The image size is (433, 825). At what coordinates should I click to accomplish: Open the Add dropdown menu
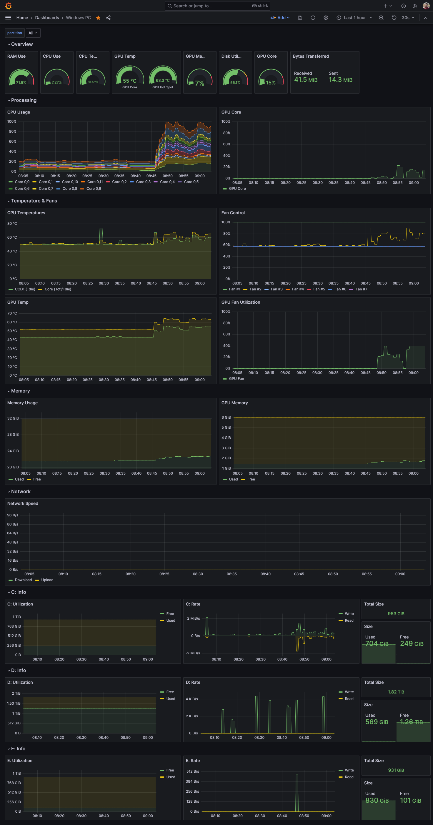pyautogui.click(x=280, y=18)
